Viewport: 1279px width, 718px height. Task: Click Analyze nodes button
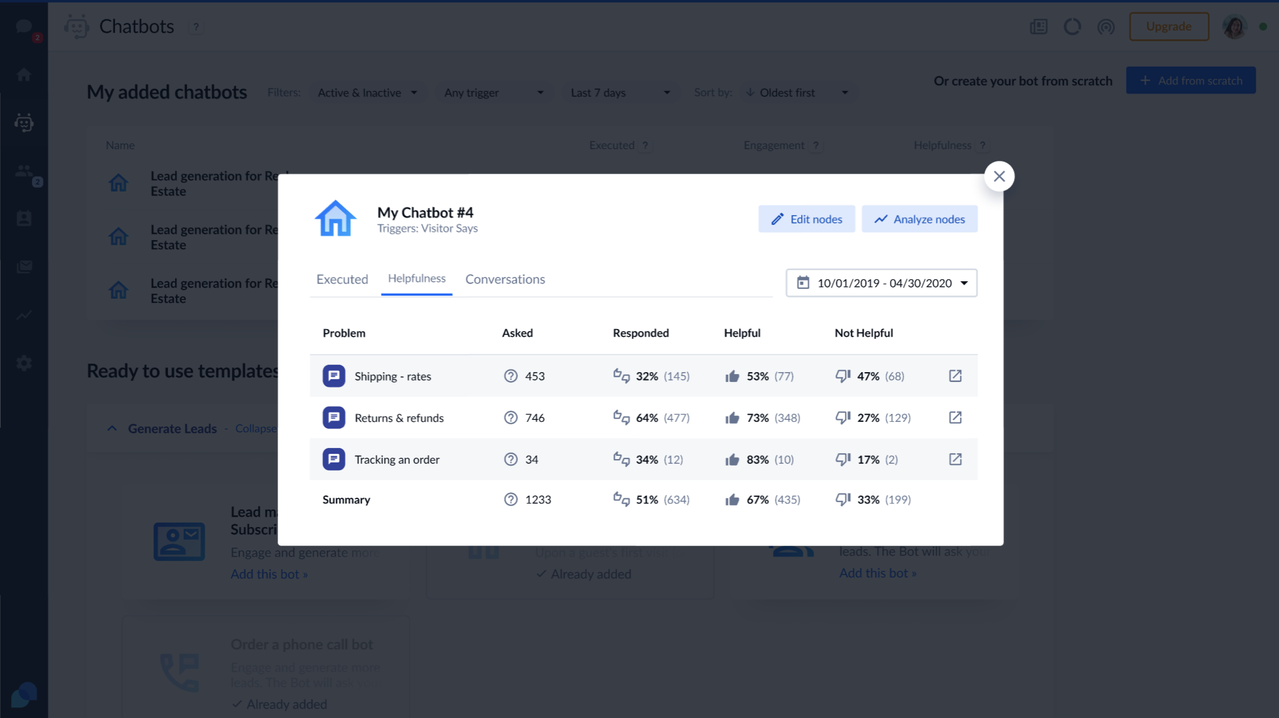pyautogui.click(x=919, y=219)
